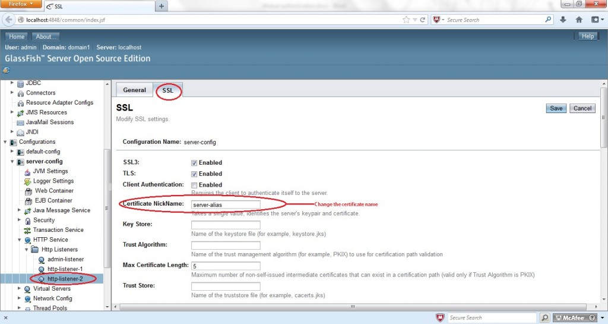Expand the Connectors tree node
608x324 pixels.
(12, 92)
